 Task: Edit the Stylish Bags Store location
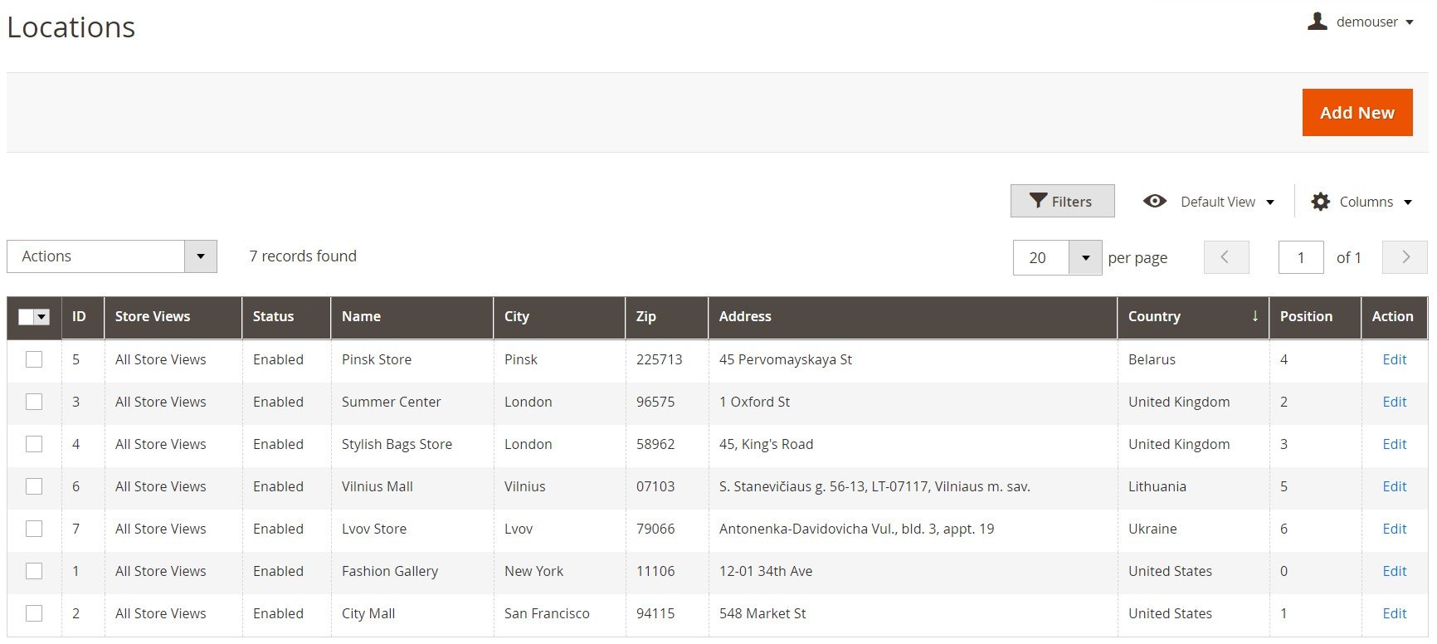[x=1394, y=444]
